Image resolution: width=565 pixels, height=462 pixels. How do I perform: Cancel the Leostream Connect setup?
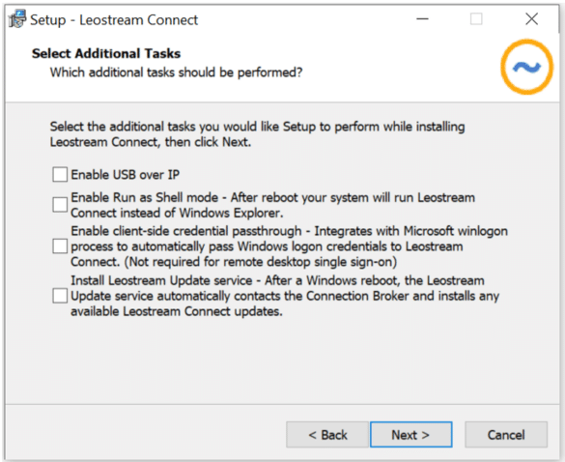click(x=506, y=435)
